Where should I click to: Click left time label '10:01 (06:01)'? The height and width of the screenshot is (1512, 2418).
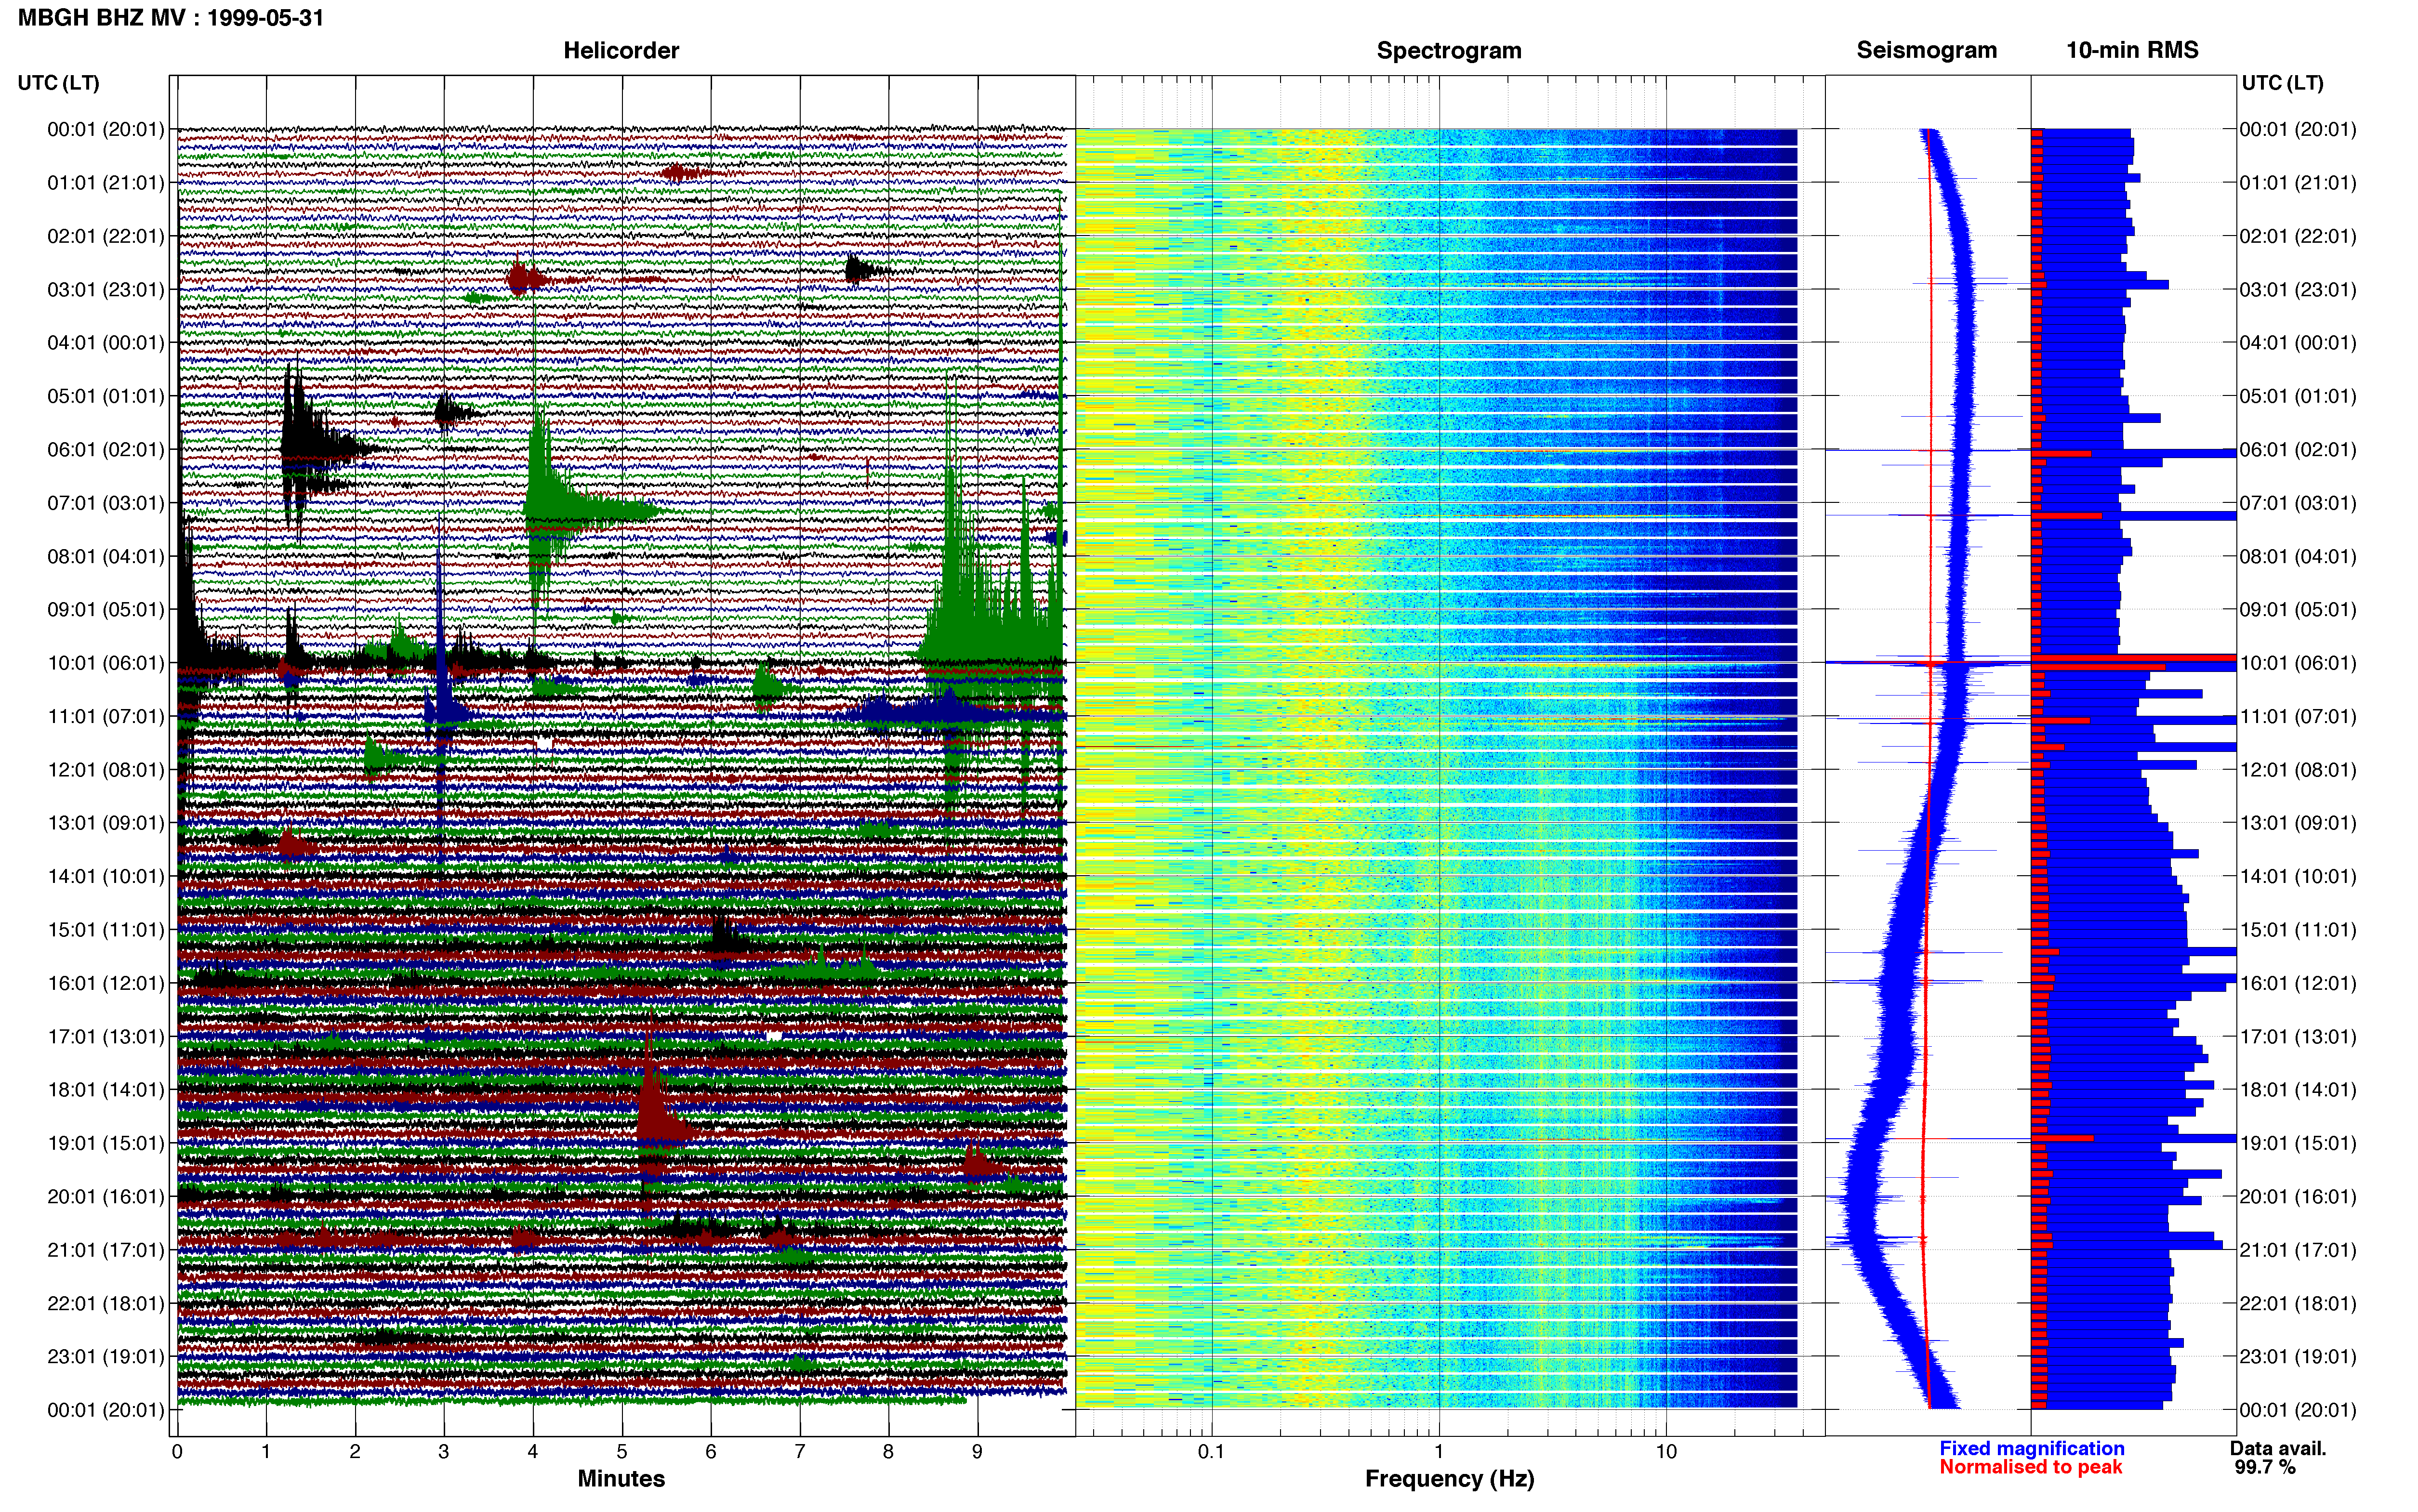pos(105,663)
